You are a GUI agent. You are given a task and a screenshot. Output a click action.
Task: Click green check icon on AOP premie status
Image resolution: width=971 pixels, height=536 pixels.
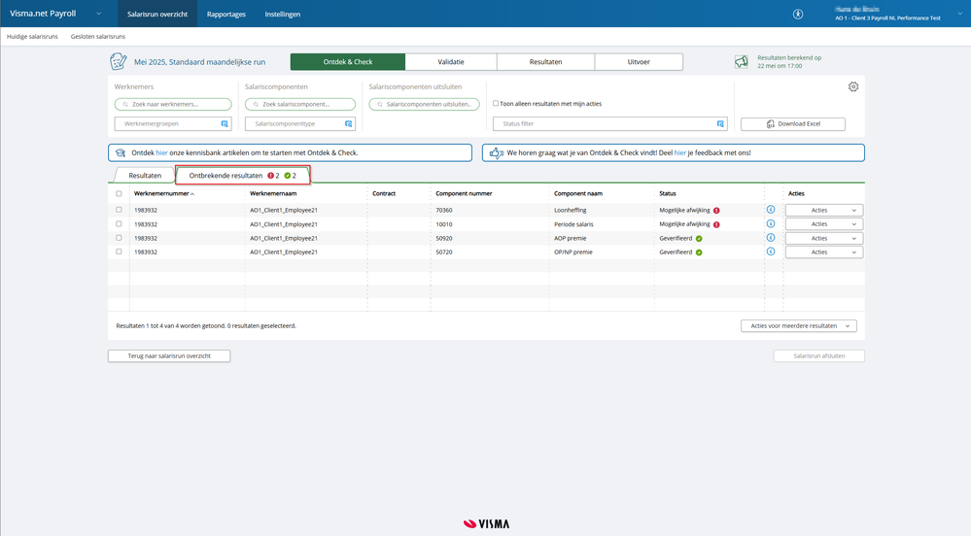(x=699, y=238)
